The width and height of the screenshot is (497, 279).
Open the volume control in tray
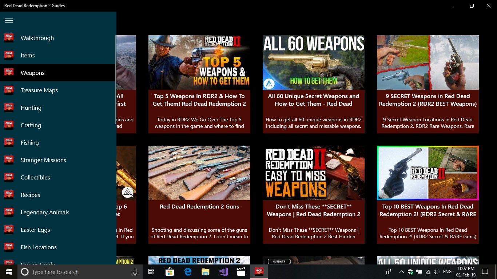tap(436, 272)
